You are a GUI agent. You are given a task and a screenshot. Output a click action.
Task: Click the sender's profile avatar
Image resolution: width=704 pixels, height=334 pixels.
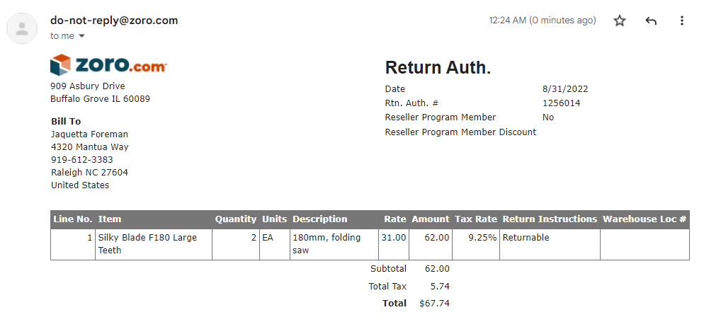pos(21,28)
